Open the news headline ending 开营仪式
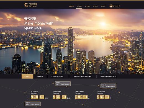 coord(109,76)
